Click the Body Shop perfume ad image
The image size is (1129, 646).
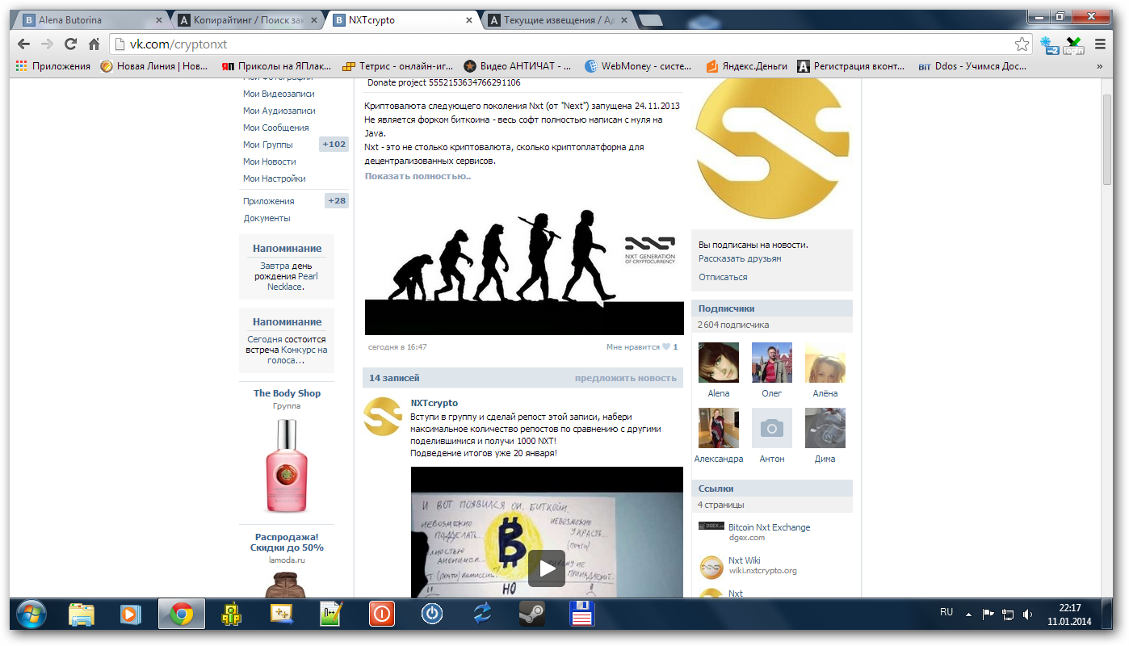coord(287,466)
